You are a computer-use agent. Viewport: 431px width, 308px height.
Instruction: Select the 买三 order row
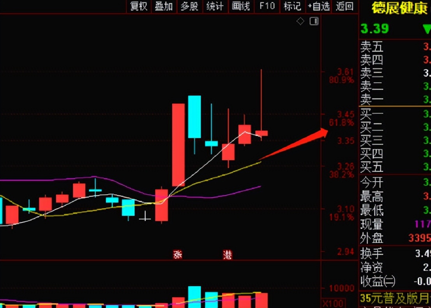(x=395, y=140)
